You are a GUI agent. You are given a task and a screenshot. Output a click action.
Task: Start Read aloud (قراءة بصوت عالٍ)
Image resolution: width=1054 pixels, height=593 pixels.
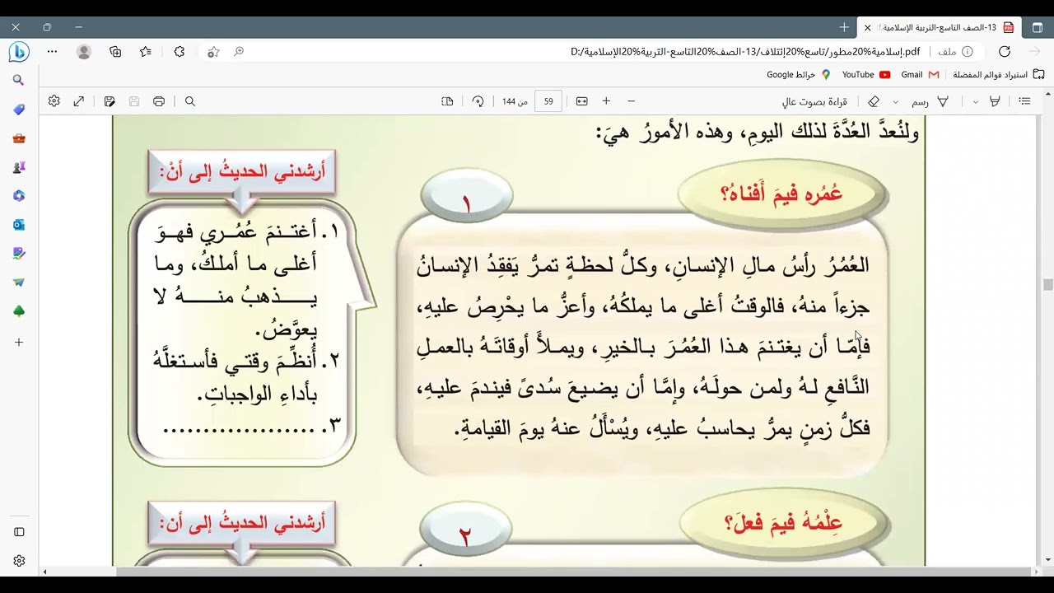(814, 101)
